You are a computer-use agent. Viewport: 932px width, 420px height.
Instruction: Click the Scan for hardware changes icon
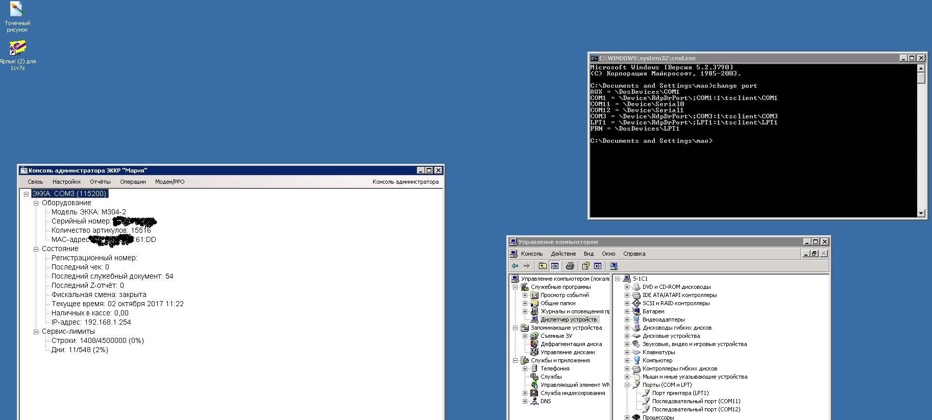[614, 266]
